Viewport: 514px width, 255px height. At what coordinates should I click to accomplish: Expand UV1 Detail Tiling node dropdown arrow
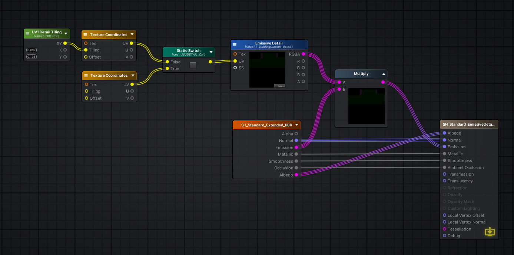(x=66, y=33)
